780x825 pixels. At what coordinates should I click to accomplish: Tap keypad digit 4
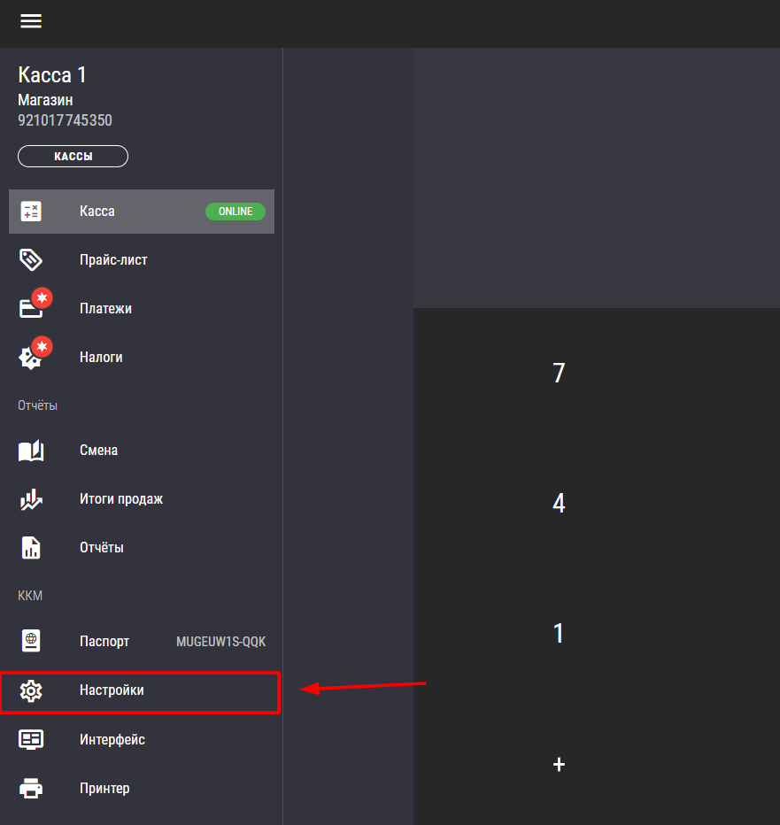[x=559, y=503]
